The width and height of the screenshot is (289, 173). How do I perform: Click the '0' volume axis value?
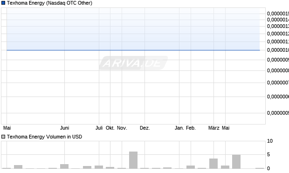click(x=268, y=168)
